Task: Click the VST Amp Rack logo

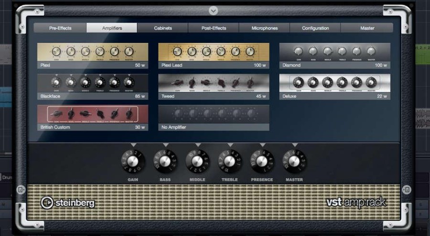Action: pos(356,203)
